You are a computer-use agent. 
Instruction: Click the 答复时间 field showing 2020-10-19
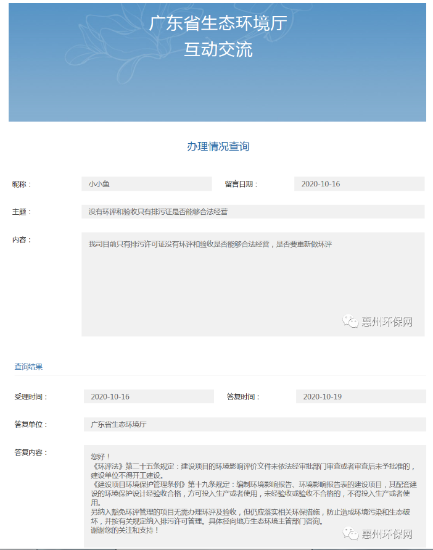click(360, 396)
